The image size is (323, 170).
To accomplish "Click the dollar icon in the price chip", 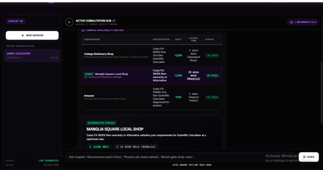I will (90, 147).
